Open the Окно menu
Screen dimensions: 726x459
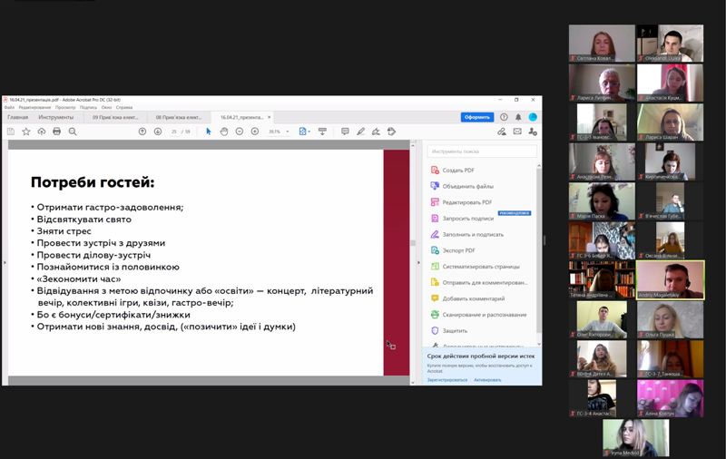[106, 107]
